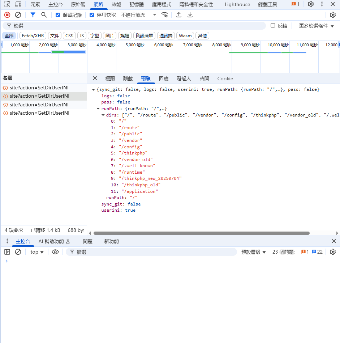Open DevTools three-dot menu

point(322,4)
